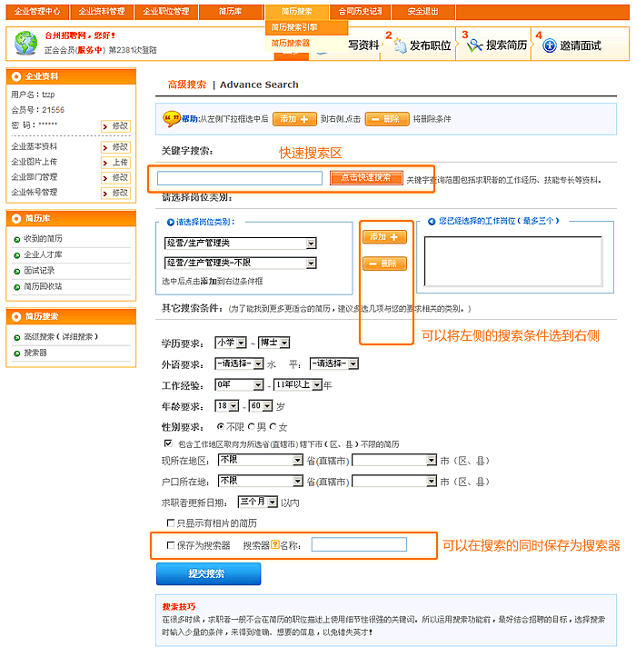Click the keyword search input field
636x667 pixels.
[240, 178]
